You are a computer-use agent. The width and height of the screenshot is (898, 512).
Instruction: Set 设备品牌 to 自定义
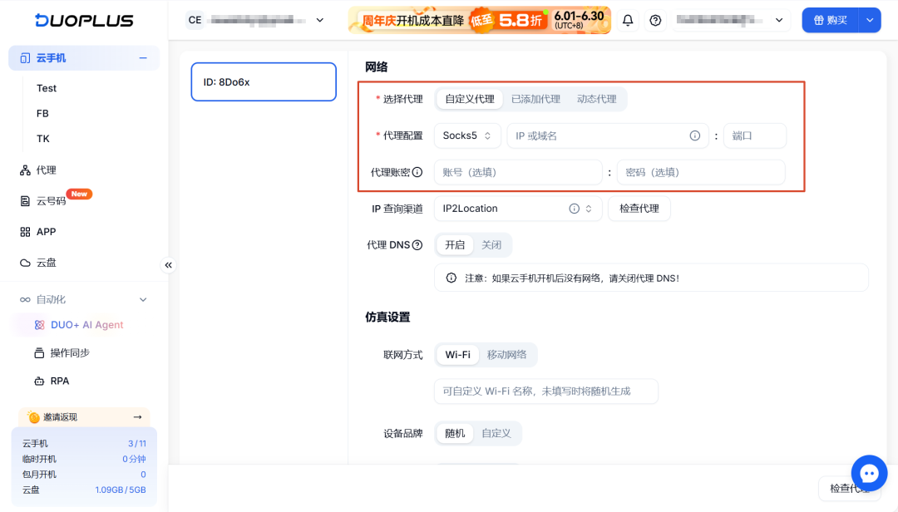click(496, 434)
